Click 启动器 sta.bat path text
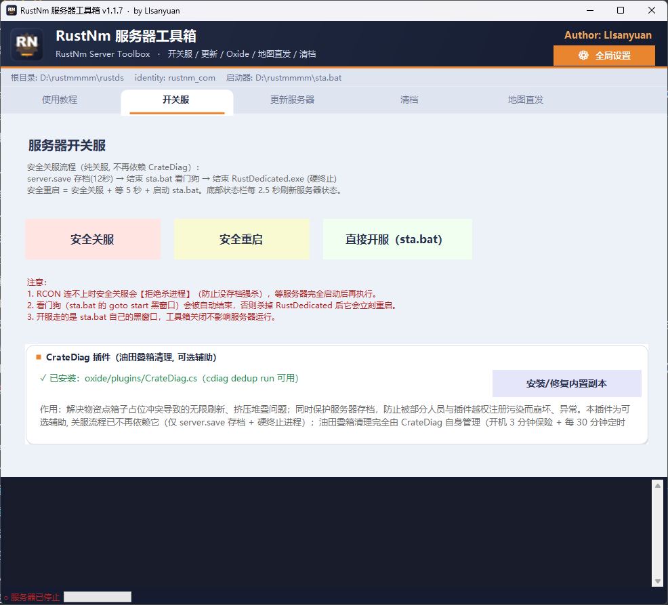This screenshot has height=605, width=668. coord(284,78)
